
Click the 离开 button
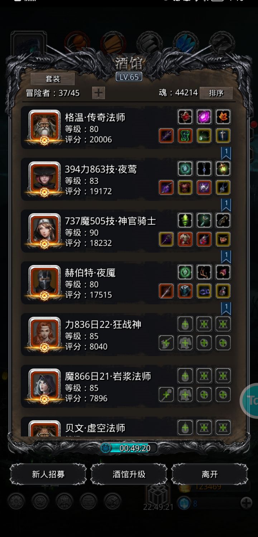pyautogui.click(x=210, y=474)
